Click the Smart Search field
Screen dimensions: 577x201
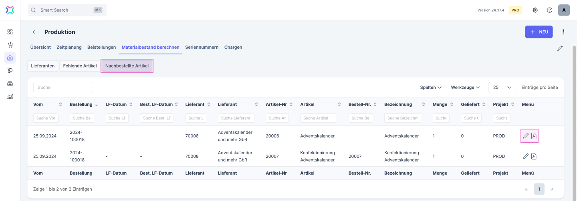[66, 10]
